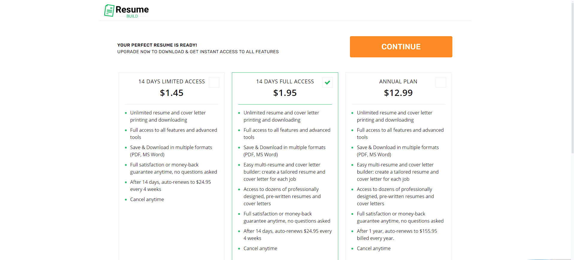Click 'Your perfect resume is ready!' headline

coord(157,45)
